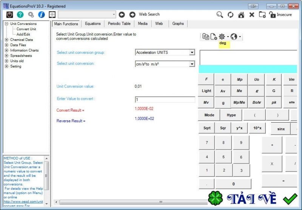Open the web address combo box
The height and width of the screenshot is (210, 302).
[x=87, y=14]
